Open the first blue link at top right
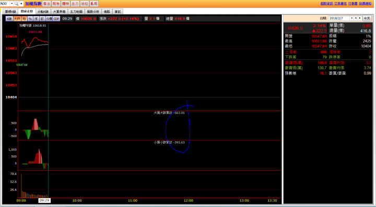 tap(326, 4)
